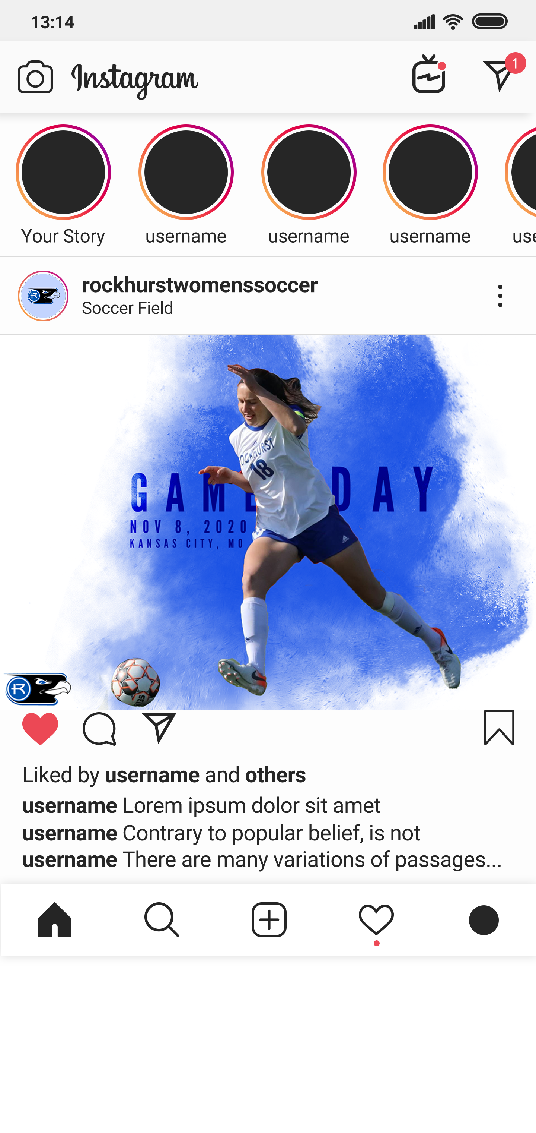
Task: Open the camera icon in header
Action: point(35,77)
